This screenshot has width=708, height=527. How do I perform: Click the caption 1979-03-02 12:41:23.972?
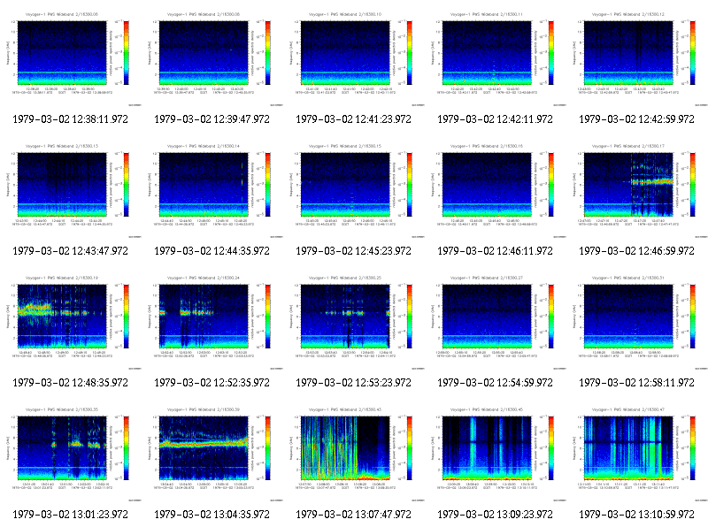pos(353,119)
